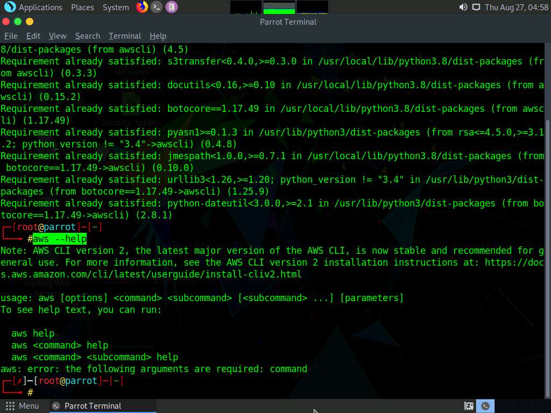This screenshot has height=413, width=551.
Task: Open the terminal launcher in the top panel
Action: click(x=157, y=7)
